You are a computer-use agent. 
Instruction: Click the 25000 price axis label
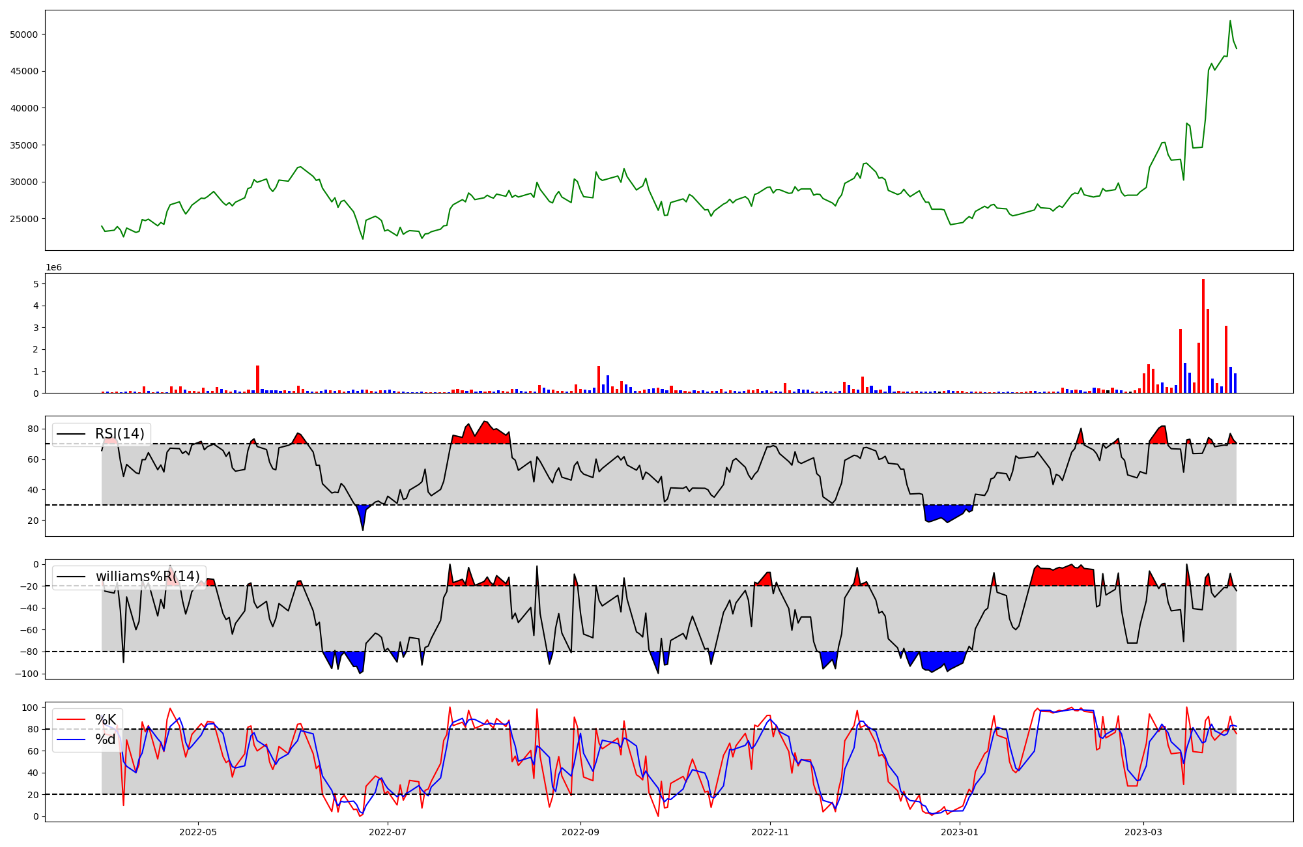(x=24, y=219)
